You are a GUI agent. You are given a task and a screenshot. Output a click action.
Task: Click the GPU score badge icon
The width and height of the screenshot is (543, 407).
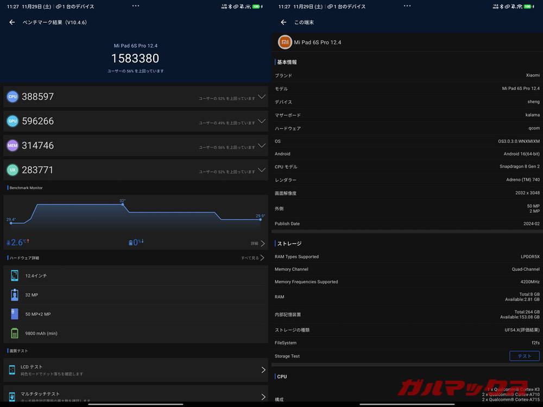coord(12,121)
